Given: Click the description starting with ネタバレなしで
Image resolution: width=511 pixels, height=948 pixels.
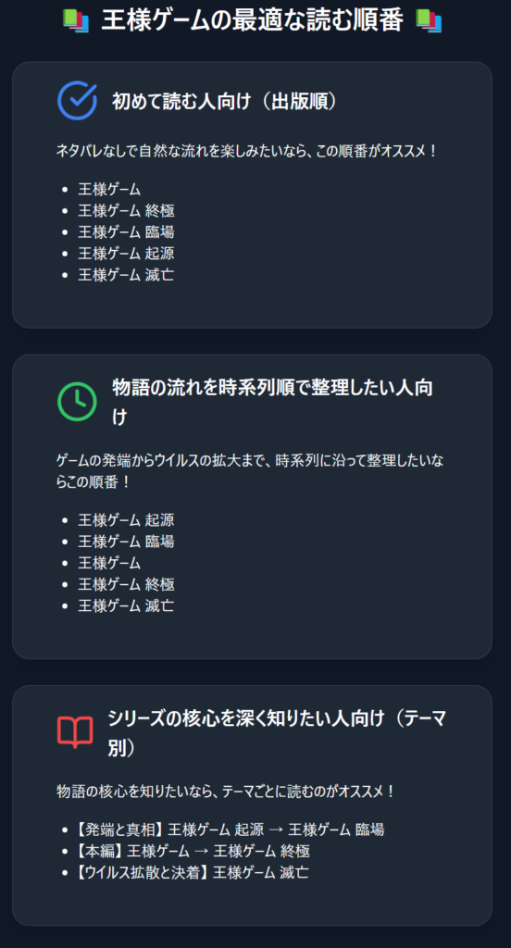Looking at the screenshot, I should [247, 151].
